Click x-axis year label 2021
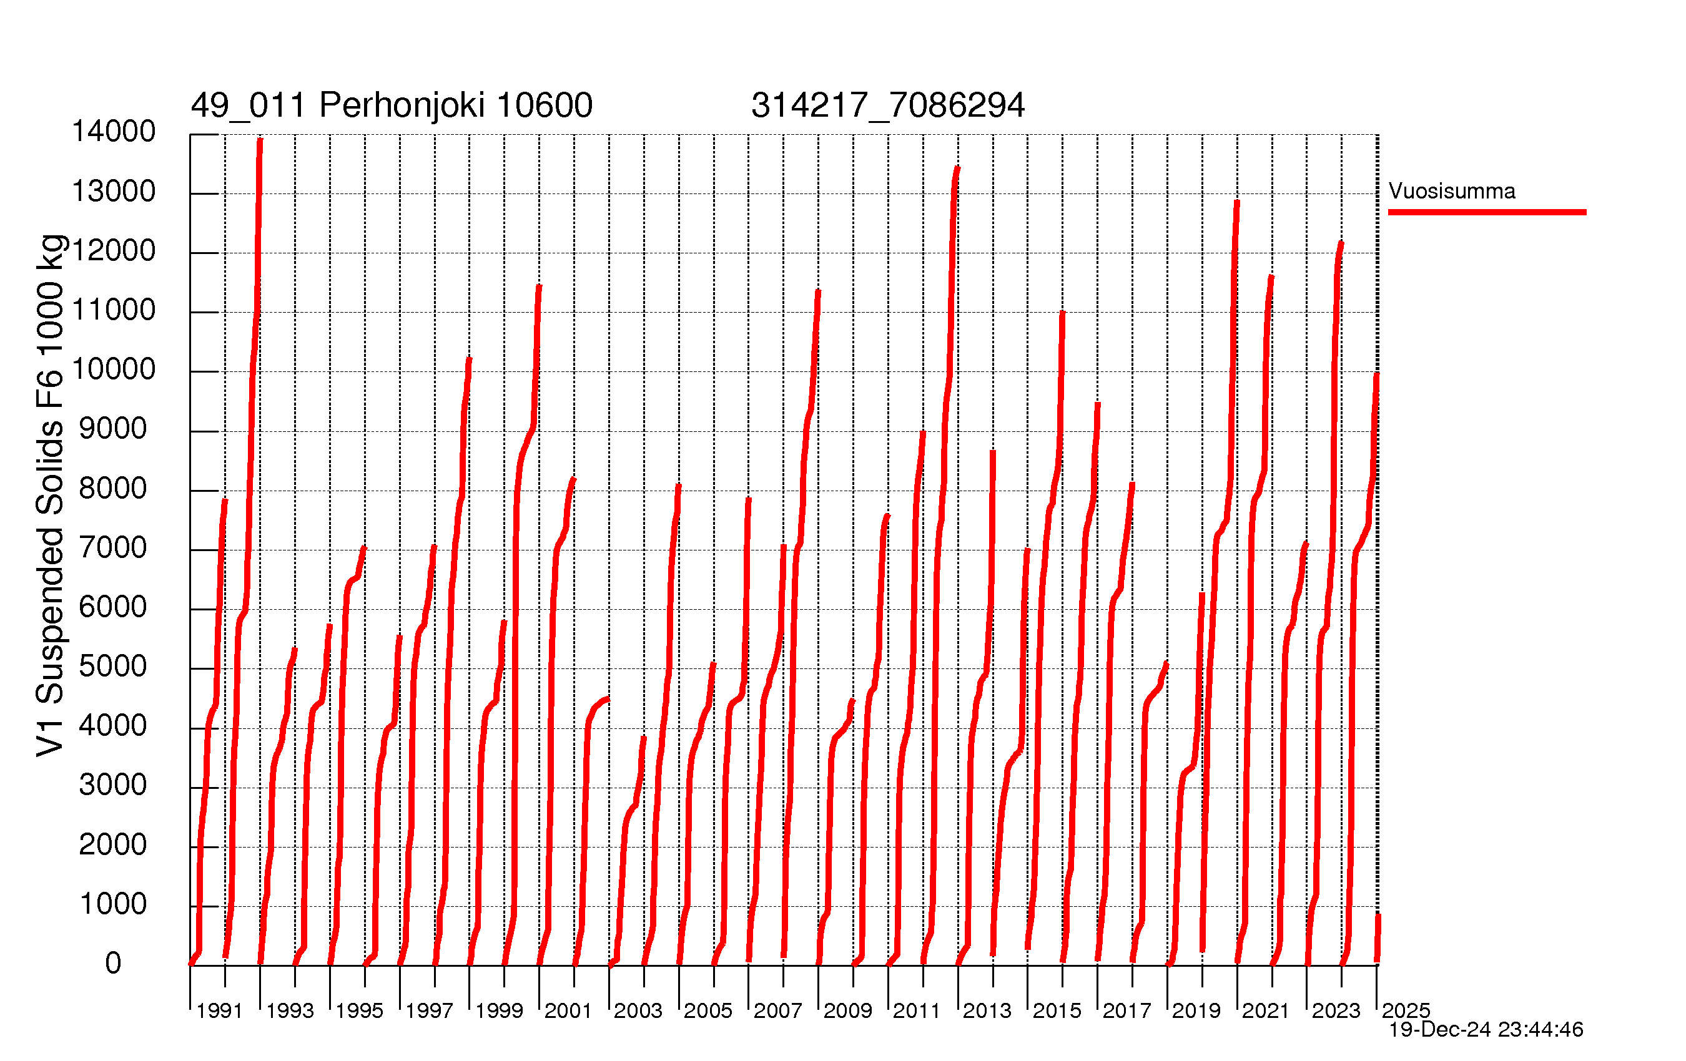Viewport: 1686px width, 1061px height. pyautogui.click(x=1265, y=1010)
